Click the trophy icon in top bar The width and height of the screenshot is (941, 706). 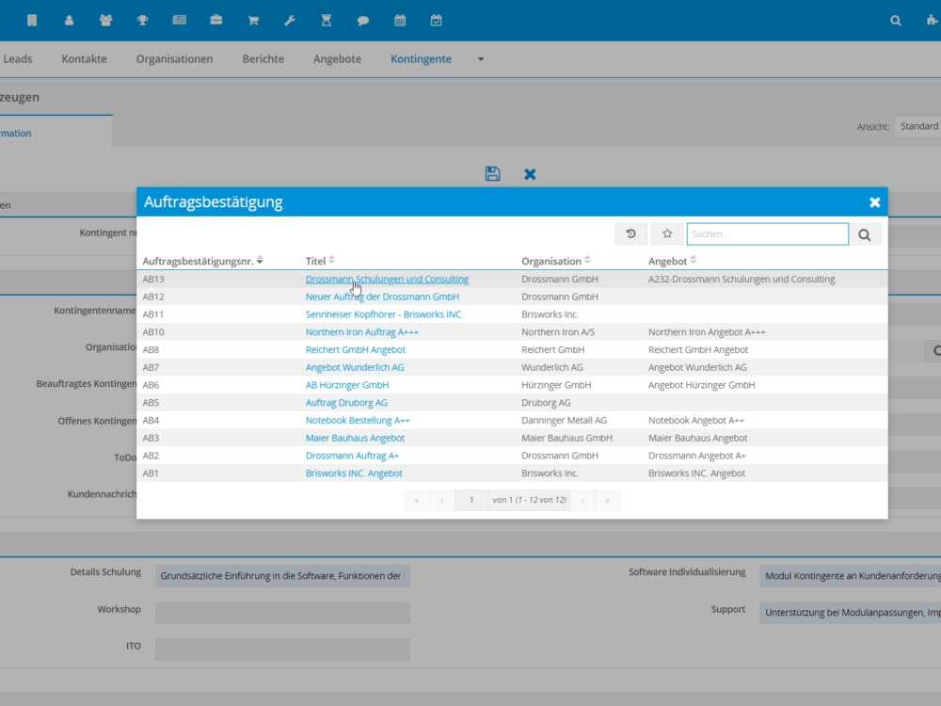point(142,20)
